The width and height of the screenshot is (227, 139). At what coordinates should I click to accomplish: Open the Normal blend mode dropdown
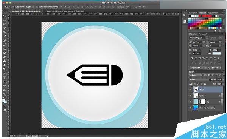click(x=199, y=80)
